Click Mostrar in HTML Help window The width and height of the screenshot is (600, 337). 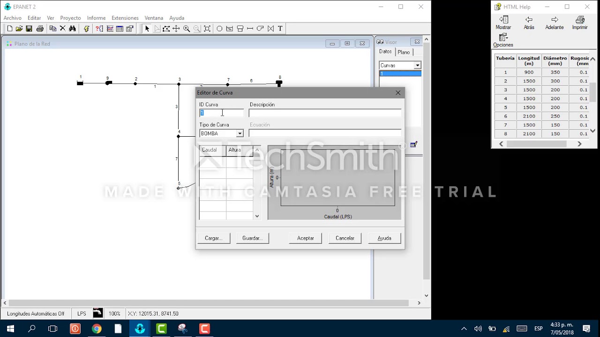503,23
